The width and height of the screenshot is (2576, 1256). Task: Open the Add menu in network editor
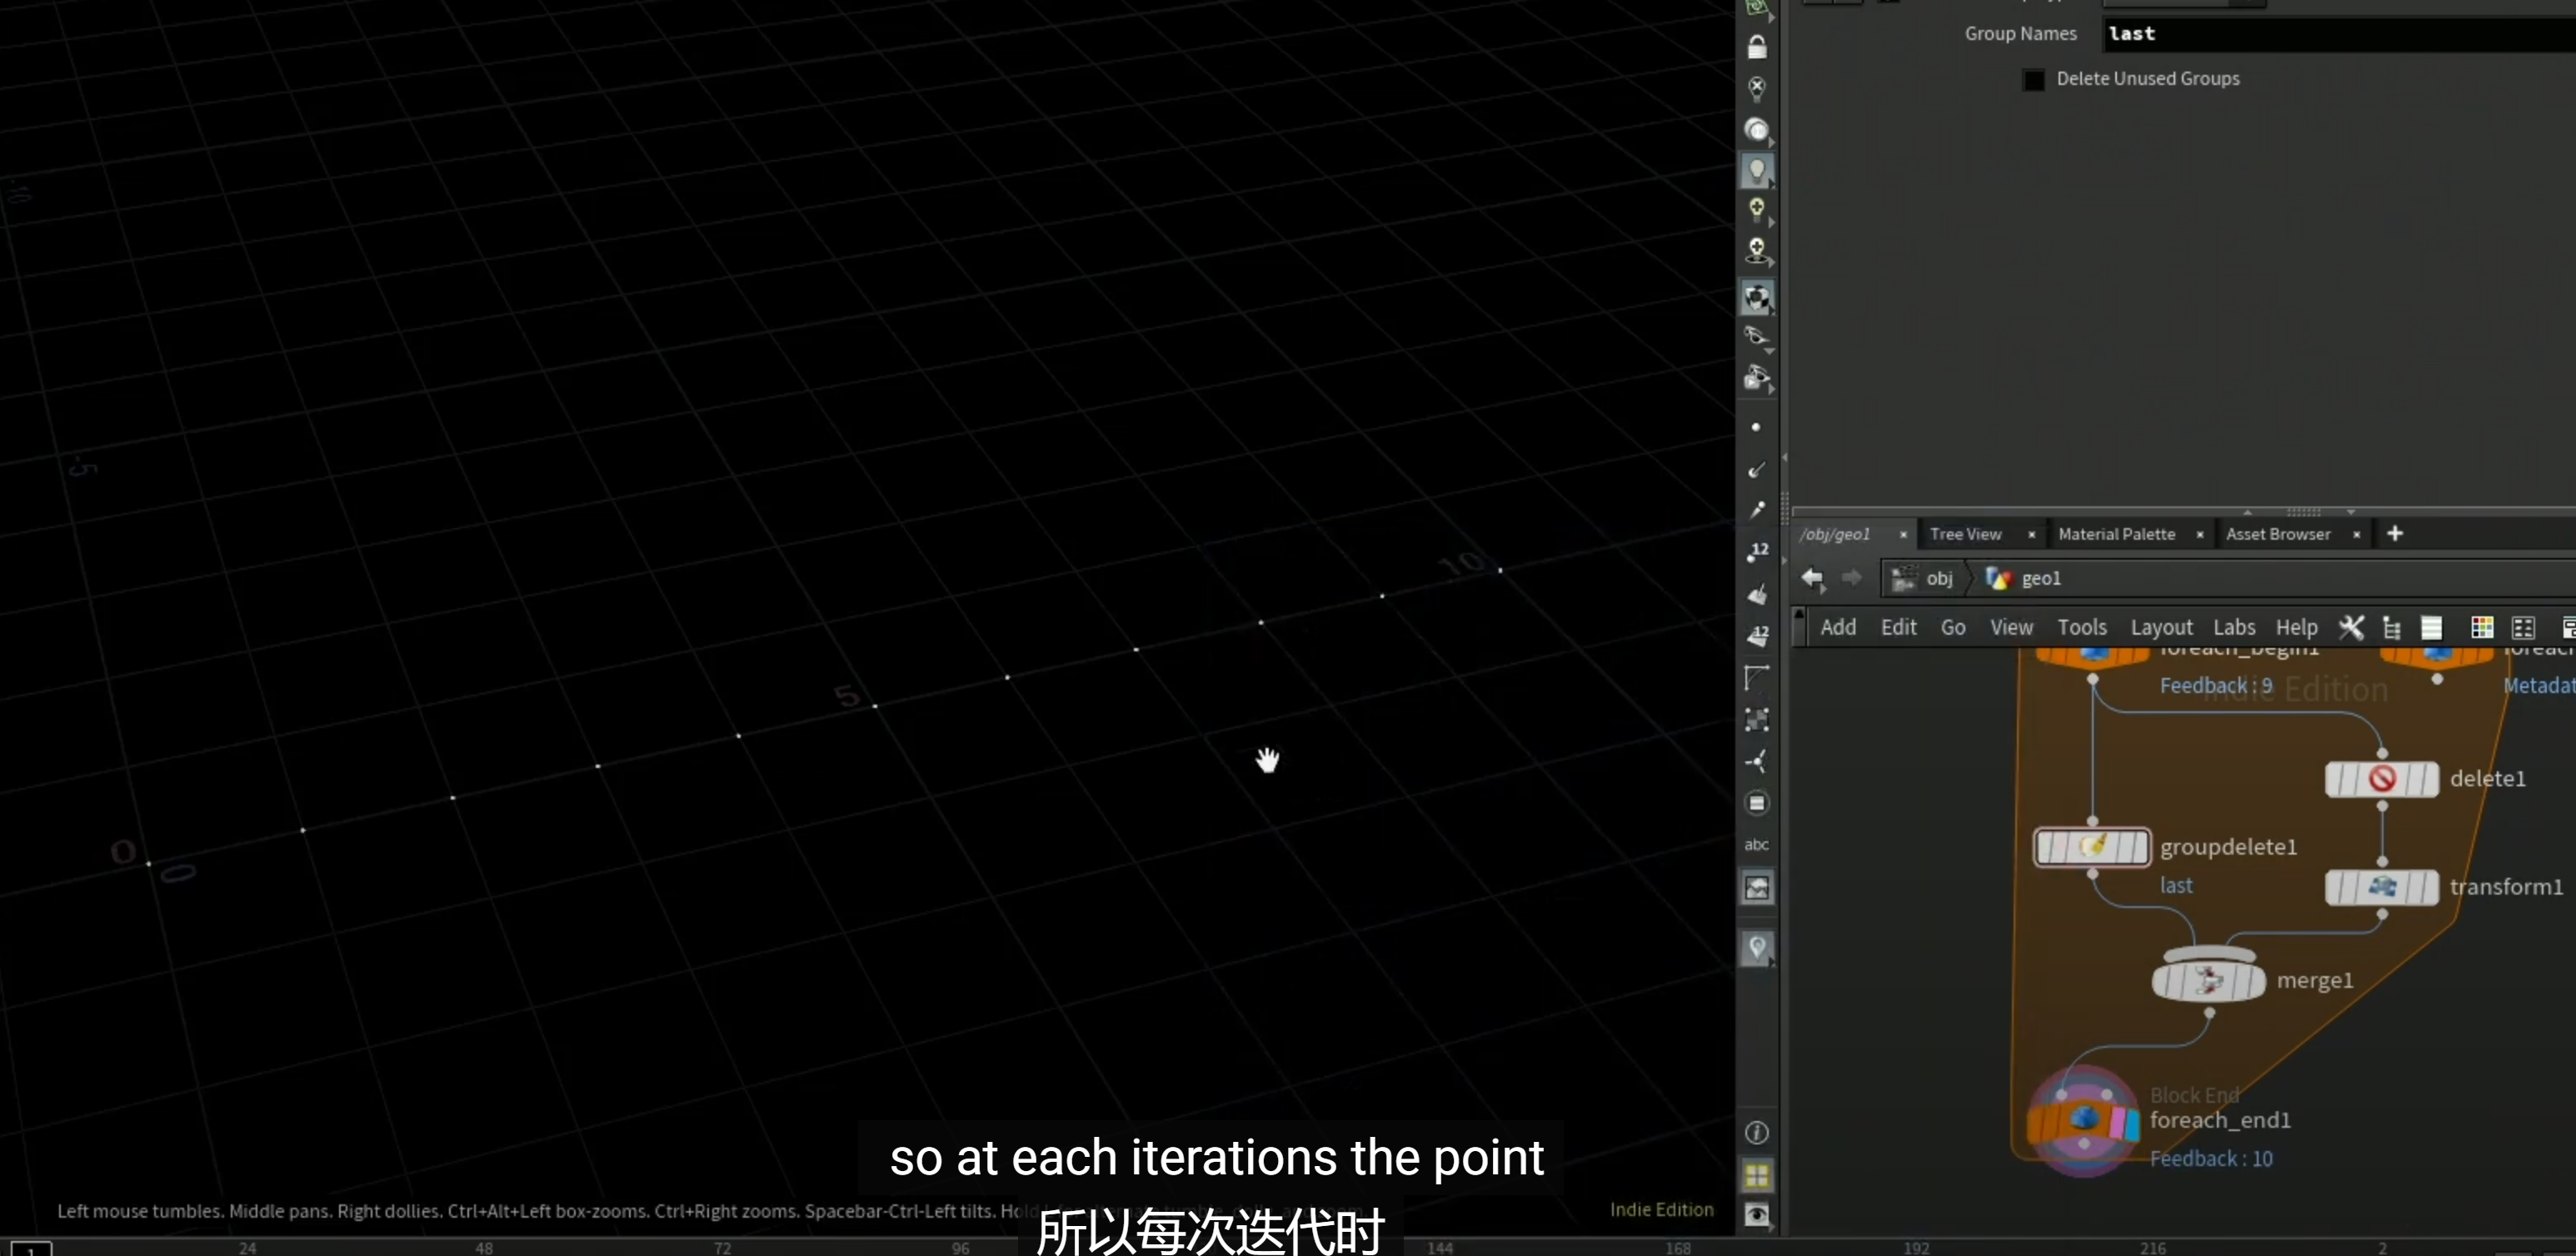tap(1838, 627)
